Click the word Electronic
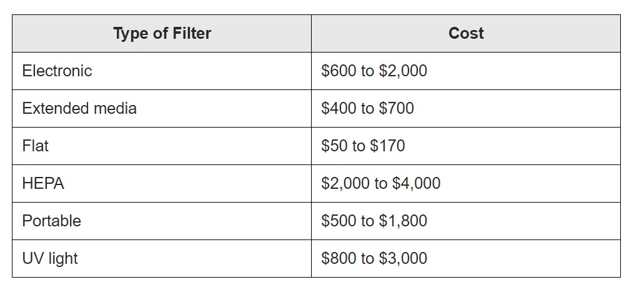634x292 pixels. (57, 71)
